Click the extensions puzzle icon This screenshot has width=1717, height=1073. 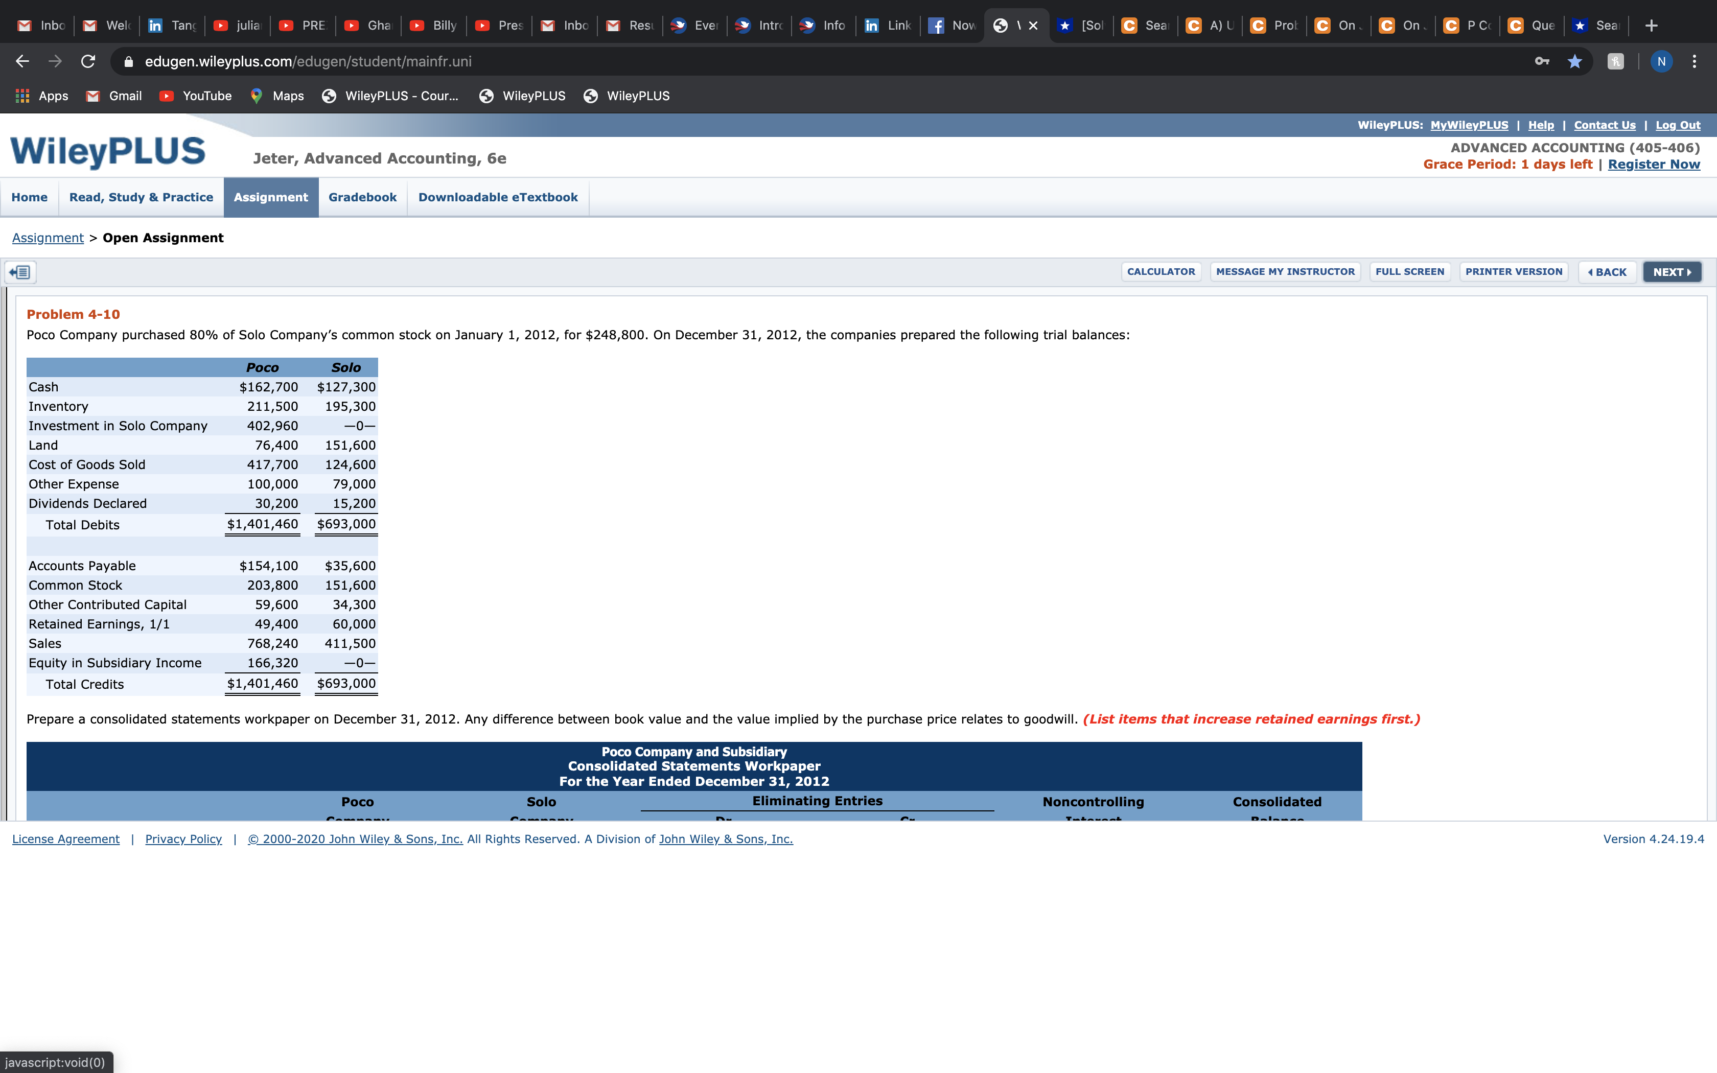pyautogui.click(x=1615, y=62)
